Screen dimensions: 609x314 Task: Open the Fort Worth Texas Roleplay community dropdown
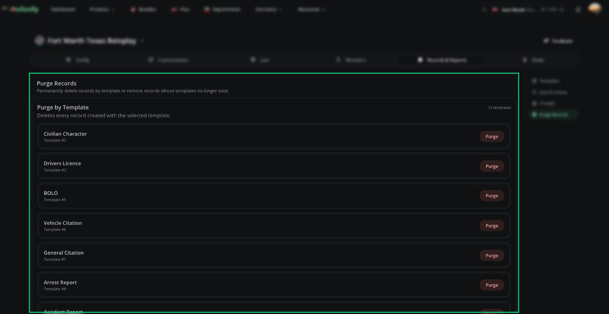(90, 41)
